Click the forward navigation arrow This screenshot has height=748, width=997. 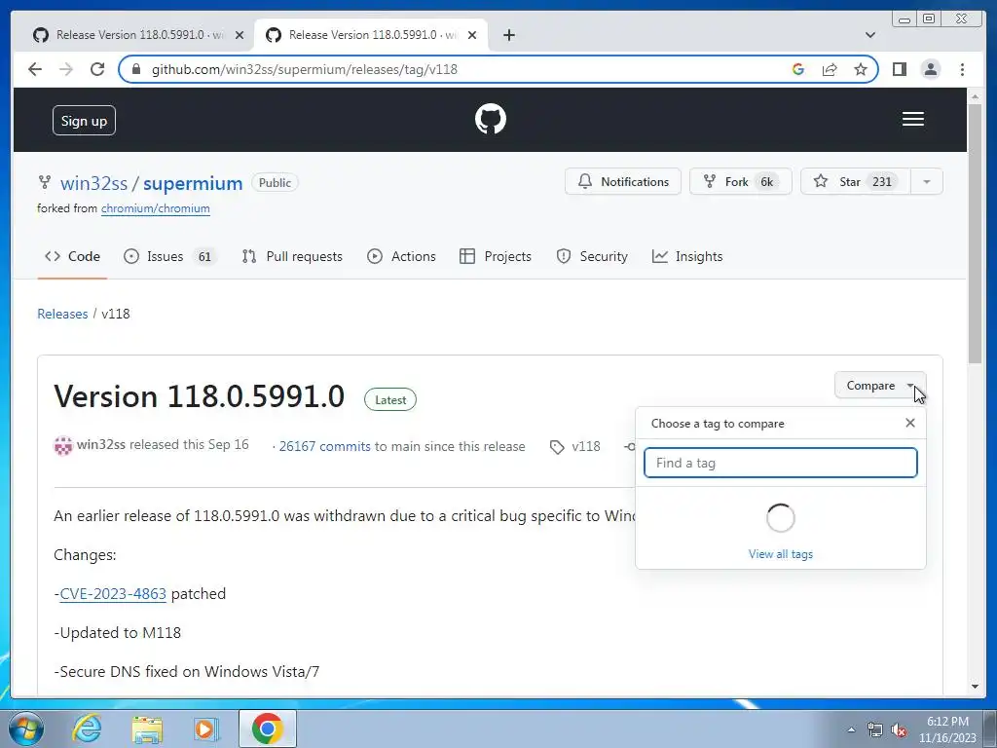point(66,69)
